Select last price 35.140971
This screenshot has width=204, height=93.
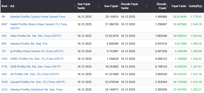112,90
